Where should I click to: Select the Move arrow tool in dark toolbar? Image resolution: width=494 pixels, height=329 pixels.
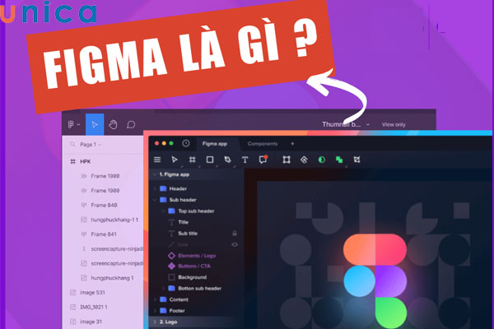175,160
